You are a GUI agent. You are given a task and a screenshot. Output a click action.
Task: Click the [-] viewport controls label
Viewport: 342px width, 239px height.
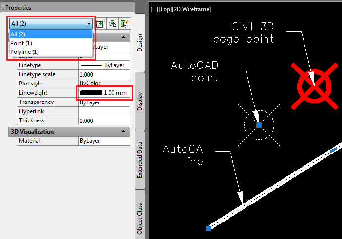click(154, 9)
